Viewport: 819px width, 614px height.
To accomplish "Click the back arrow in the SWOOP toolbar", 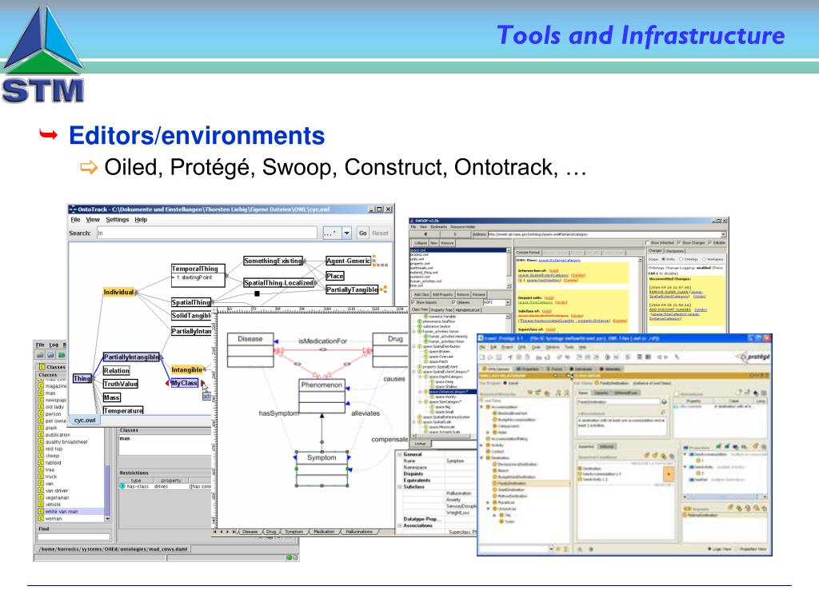I will pyautogui.click(x=425, y=234).
